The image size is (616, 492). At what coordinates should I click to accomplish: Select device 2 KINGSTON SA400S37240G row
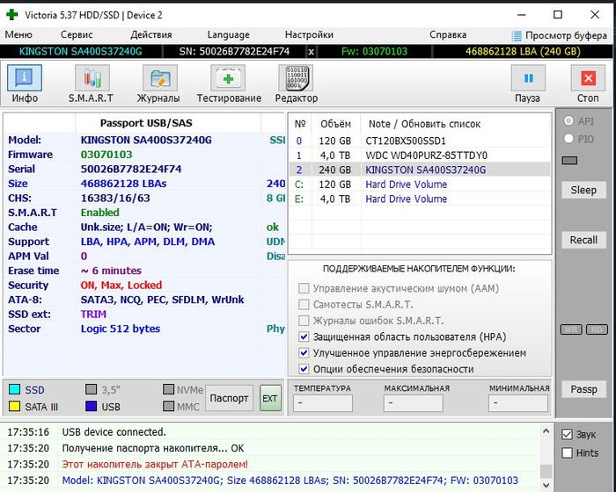[420, 170]
